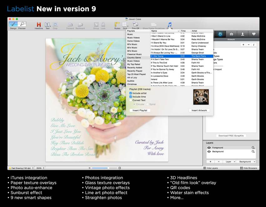Open the 204% zoom level dropdown
Screen dimensions: 266x207
coord(39,168)
